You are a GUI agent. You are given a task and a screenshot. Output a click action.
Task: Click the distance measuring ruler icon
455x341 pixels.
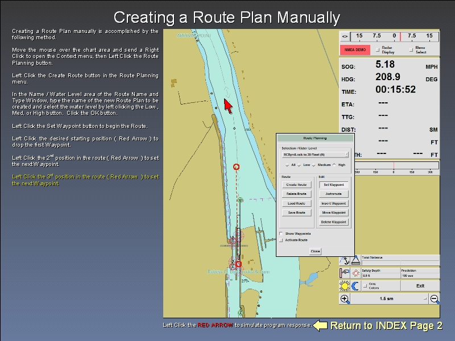coord(354,260)
